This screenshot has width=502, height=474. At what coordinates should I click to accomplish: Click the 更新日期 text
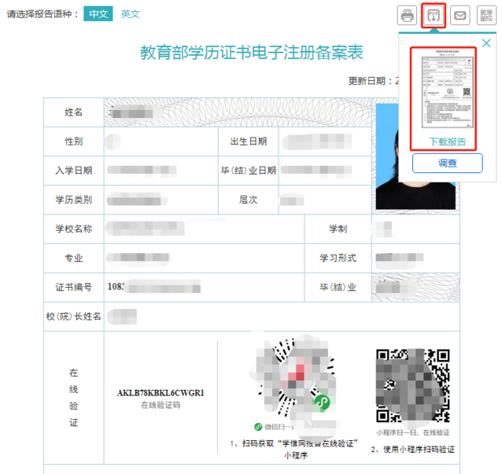pyautogui.click(x=373, y=81)
